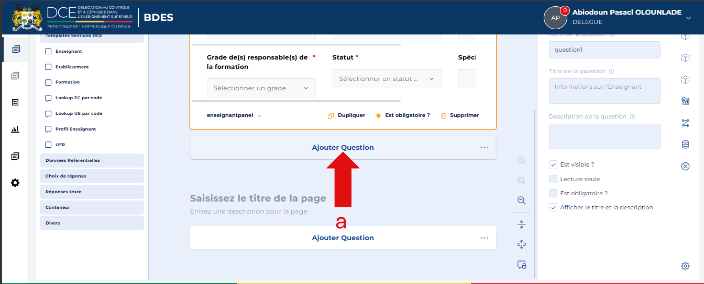Add Lookup UE par code item
The width and height of the screenshot is (704, 284).
pyautogui.click(x=73, y=113)
